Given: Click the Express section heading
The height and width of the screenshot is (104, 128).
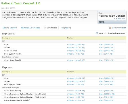Looking at the screenshot, I should (7, 68).
